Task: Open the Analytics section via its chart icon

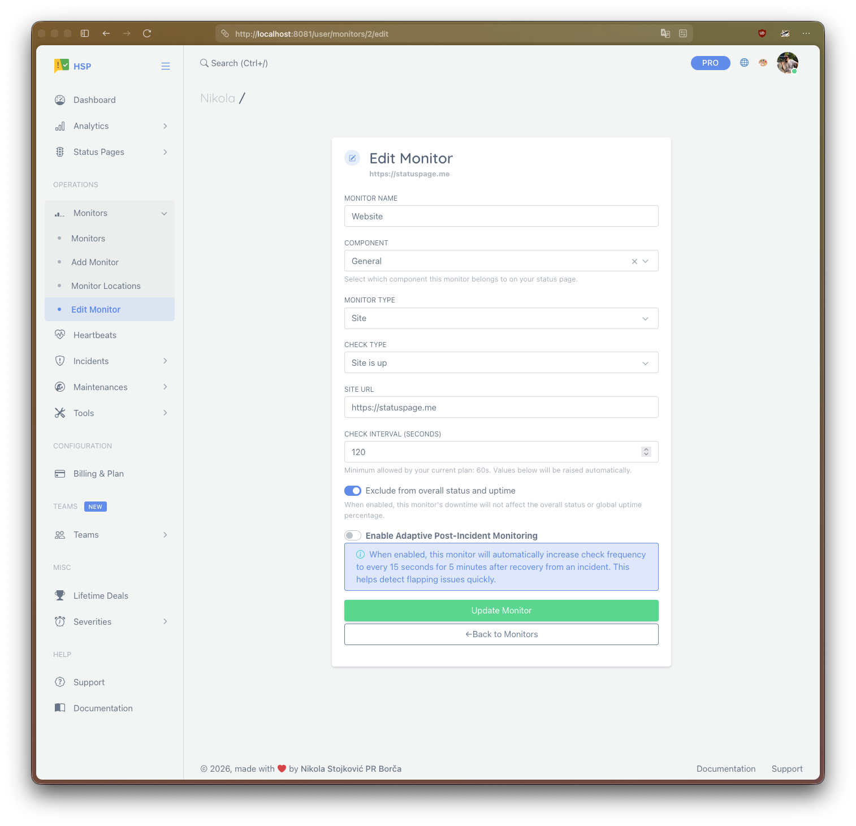Action: point(60,126)
